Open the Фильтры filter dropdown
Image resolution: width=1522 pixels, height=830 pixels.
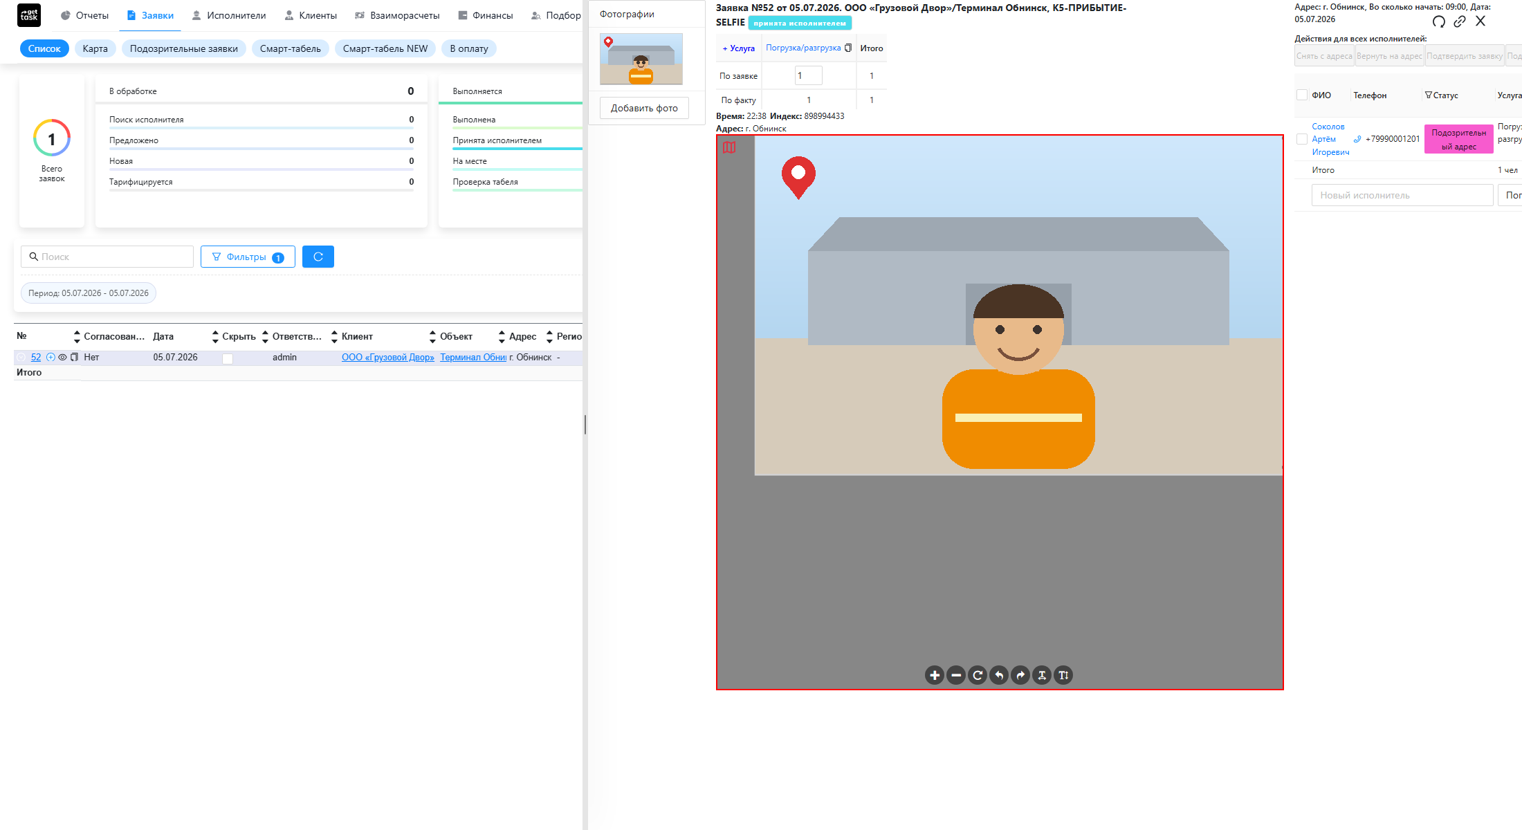tap(248, 257)
